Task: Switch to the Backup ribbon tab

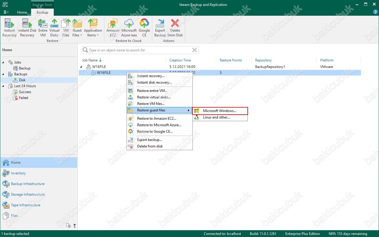Action: [x=42, y=12]
